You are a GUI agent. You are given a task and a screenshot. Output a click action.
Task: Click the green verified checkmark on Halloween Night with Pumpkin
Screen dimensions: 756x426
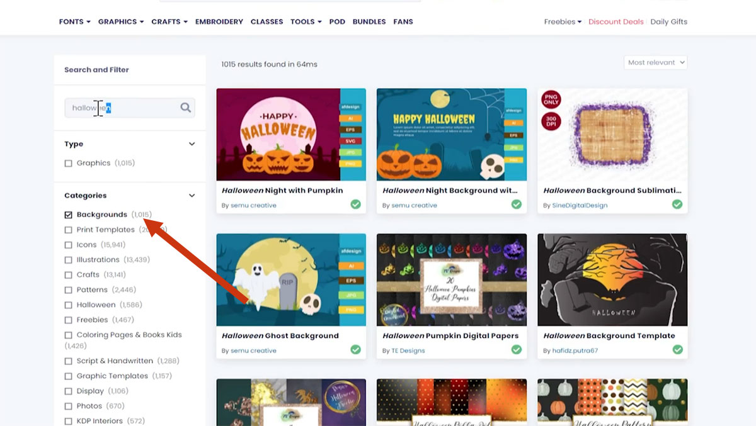tap(356, 205)
